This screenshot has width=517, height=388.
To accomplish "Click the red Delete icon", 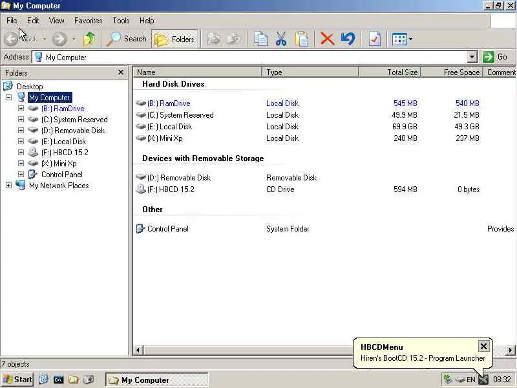I will [327, 39].
